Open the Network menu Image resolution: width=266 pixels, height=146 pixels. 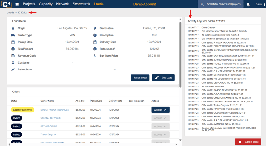point(63,4)
